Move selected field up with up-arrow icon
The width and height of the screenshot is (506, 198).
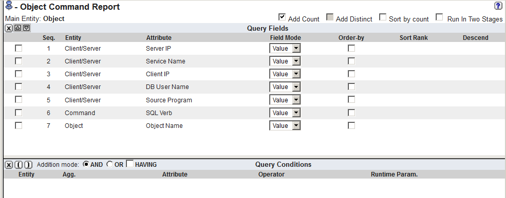click(18, 28)
